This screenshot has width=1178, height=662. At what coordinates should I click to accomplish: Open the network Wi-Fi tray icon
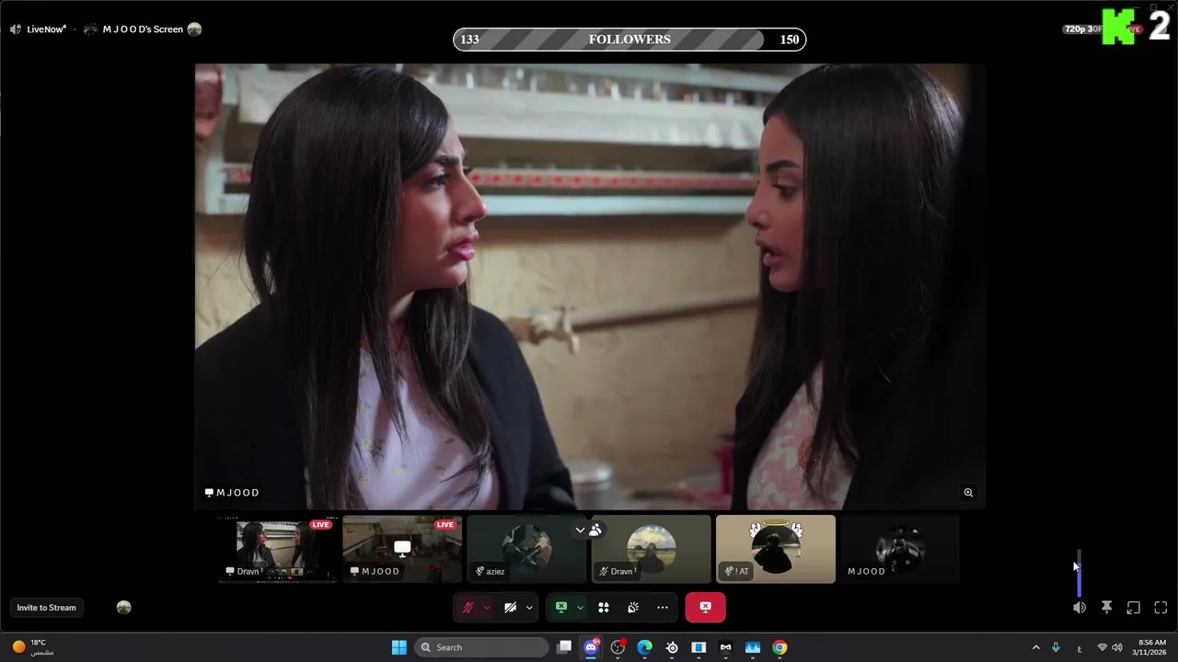(x=1103, y=647)
